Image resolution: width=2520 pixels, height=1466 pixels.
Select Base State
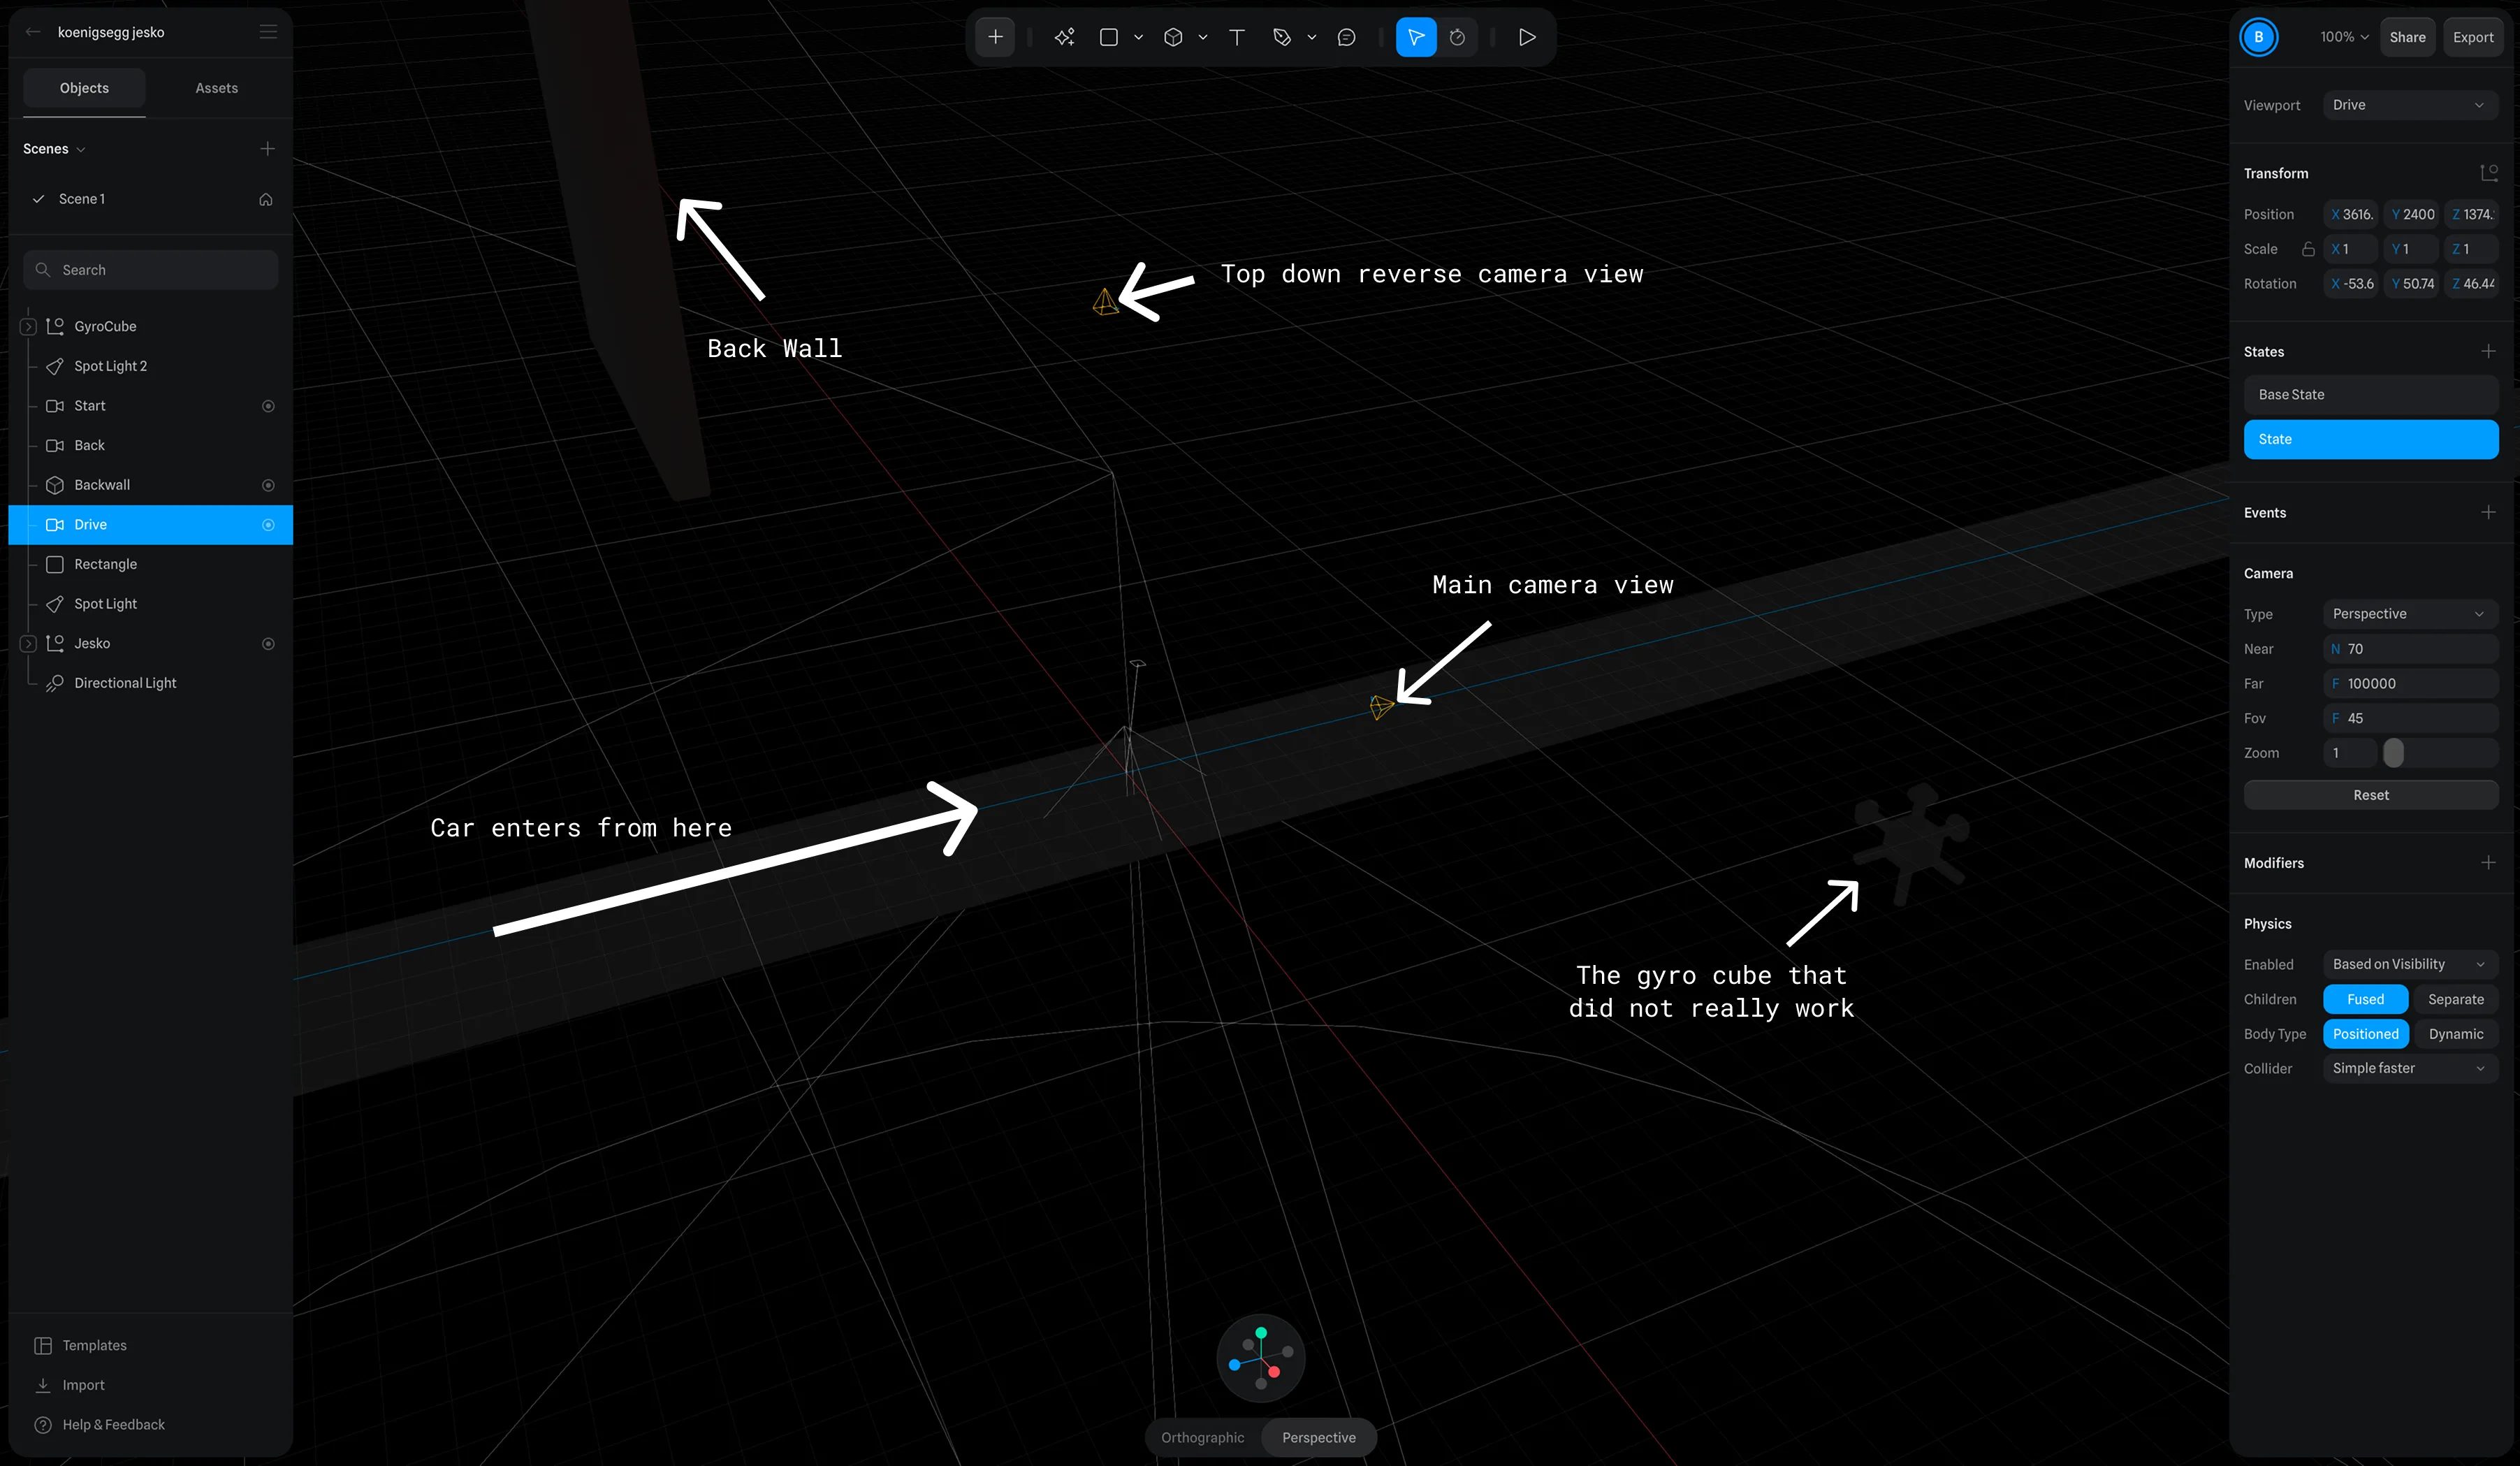(x=2370, y=395)
